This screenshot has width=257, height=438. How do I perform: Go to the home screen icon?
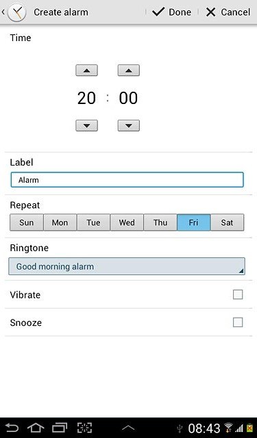click(x=36, y=428)
